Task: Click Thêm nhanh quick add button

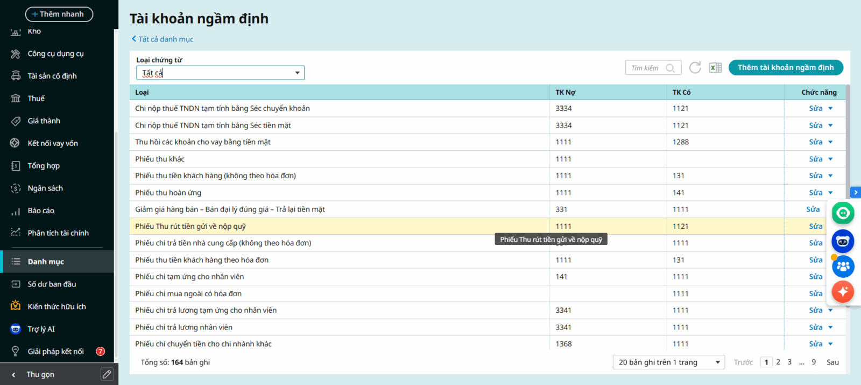Action: (x=59, y=14)
